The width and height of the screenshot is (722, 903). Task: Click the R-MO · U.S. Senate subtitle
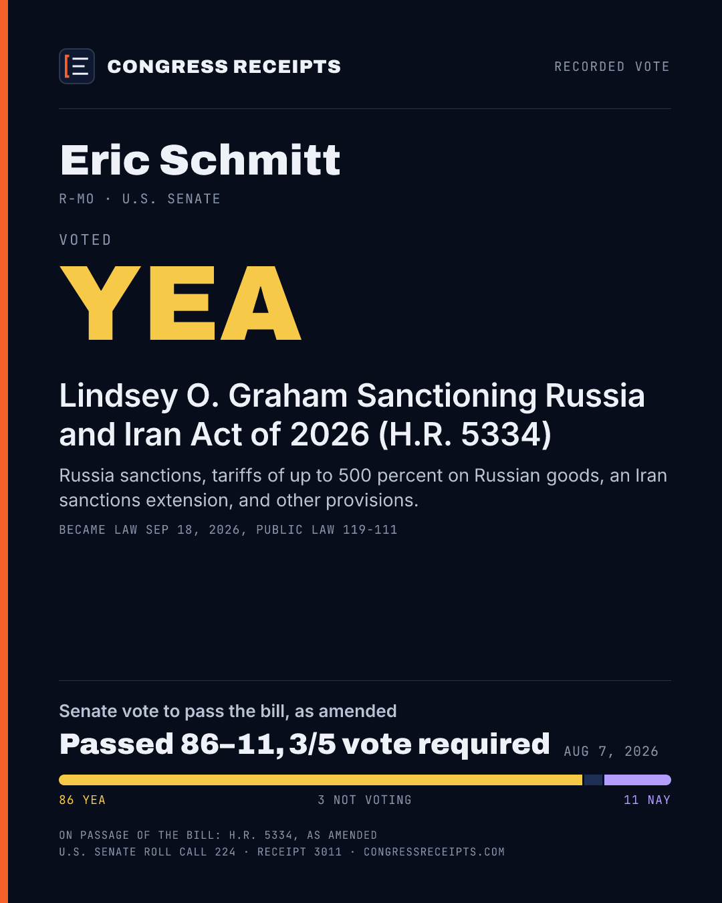tap(140, 199)
